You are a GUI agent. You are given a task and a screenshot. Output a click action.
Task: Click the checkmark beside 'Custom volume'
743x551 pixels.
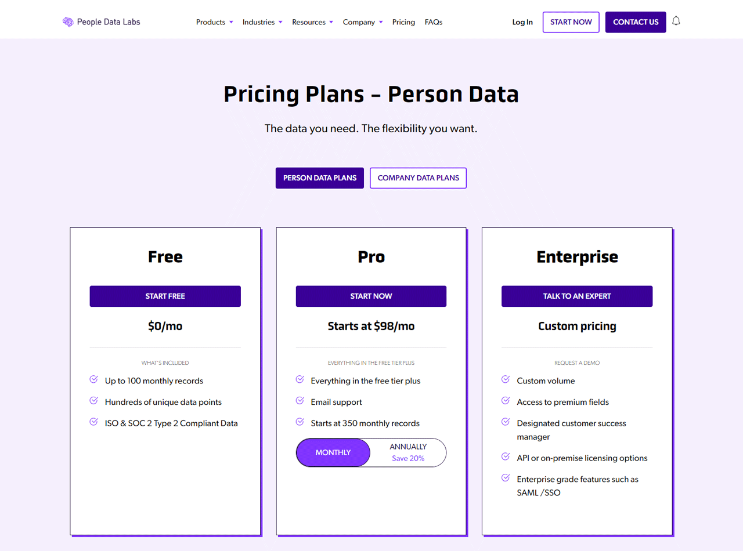(505, 379)
